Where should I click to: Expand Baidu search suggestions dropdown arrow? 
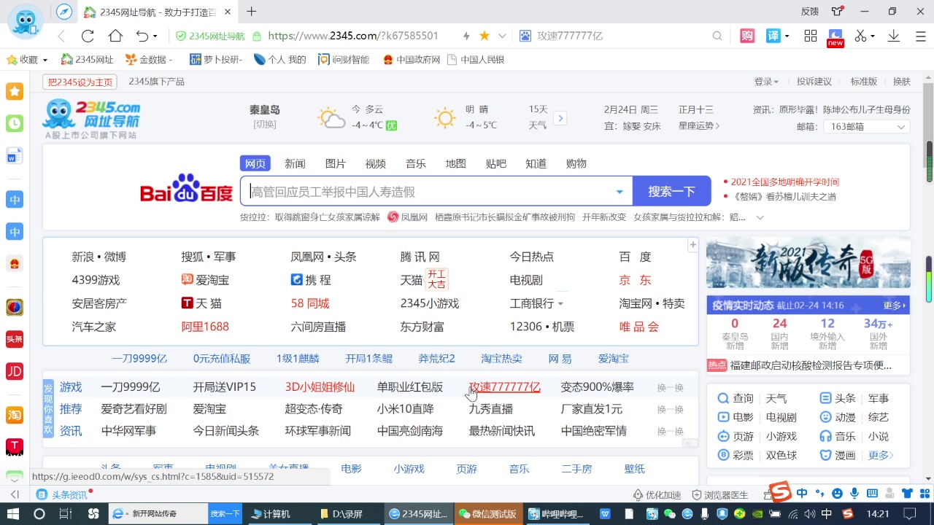click(620, 192)
